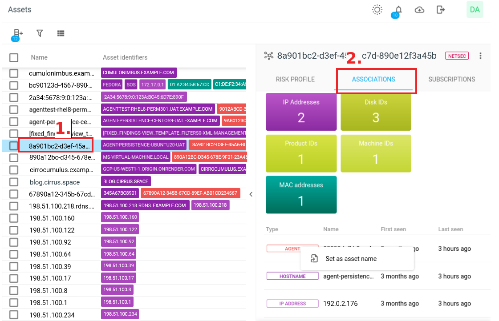Open the DA user avatar menu
499x321 pixels.
coord(475,10)
